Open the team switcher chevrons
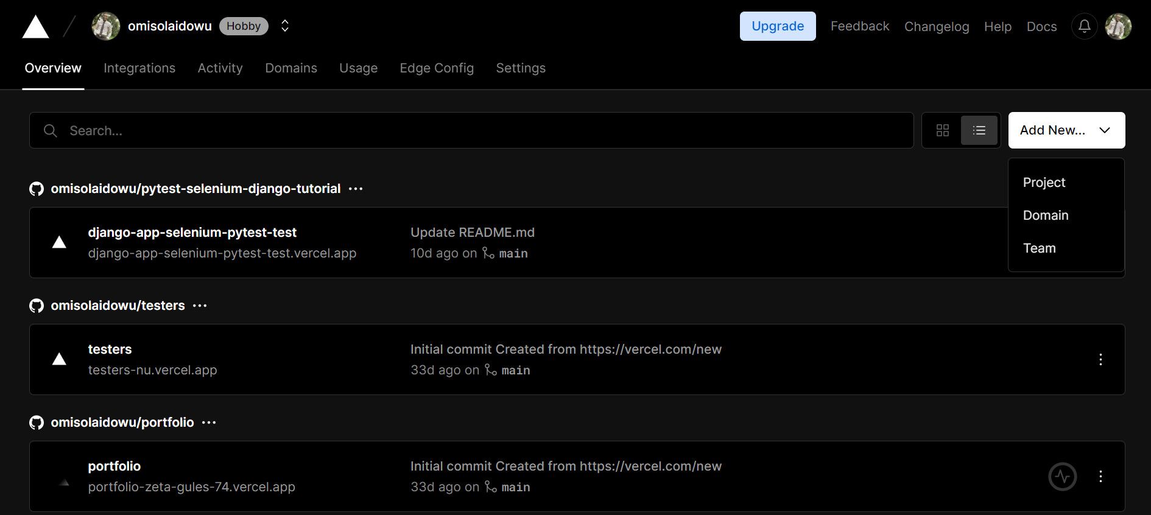This screenshot has height=515, width=1151. coord(284,26)
